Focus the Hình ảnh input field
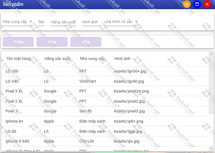Screen dimensions: 215x153 click(90, 22)
